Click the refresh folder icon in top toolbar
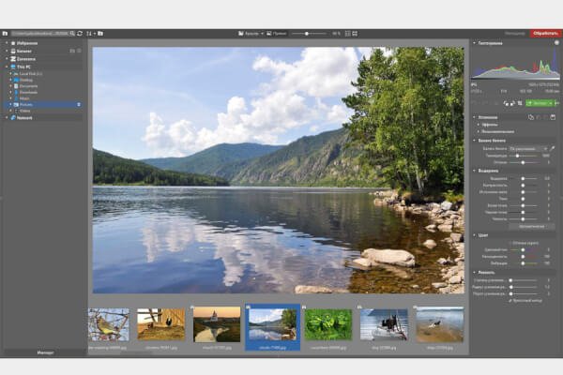Screen dimensions: 563x375 click(x=80, y=34)
